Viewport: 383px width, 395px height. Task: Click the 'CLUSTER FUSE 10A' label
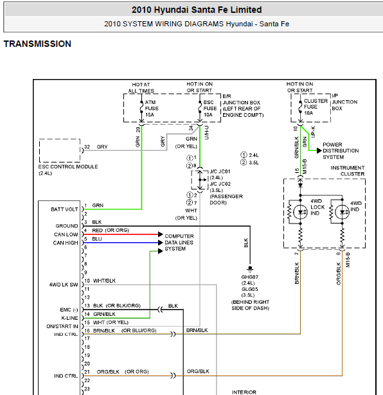(316, 107)
